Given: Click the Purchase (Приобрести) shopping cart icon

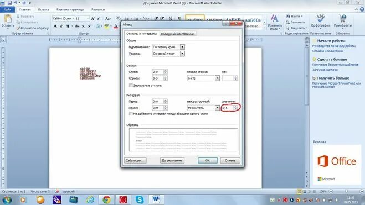Looking at the screenshot, I should click(x=342, y=19).
